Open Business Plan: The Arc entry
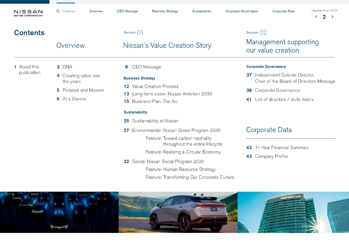349x247 pixels. click(x=151, y=101)
